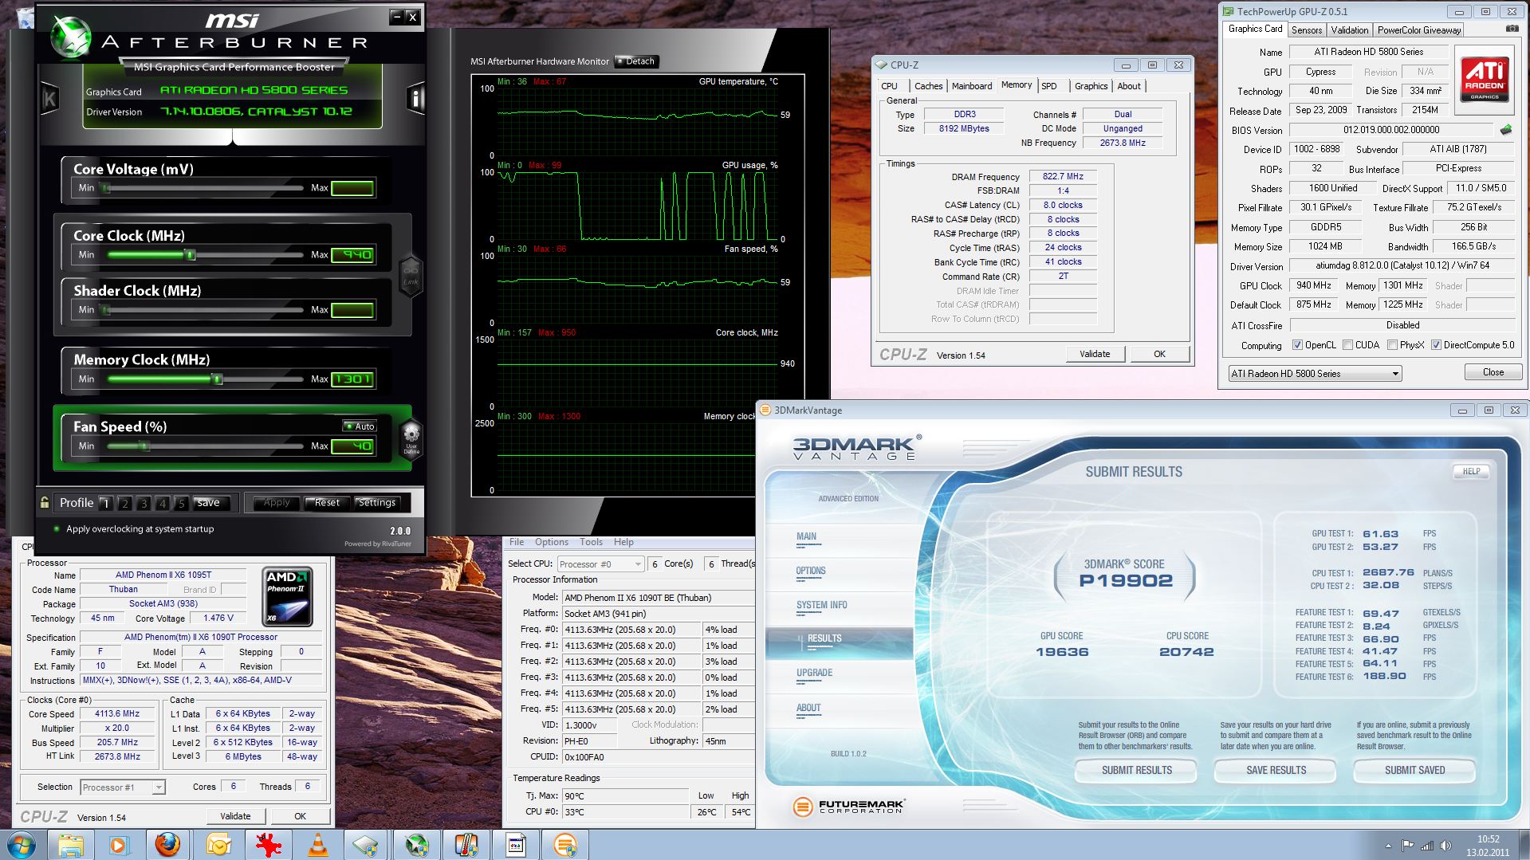Toggle the fan speed Auto mode
This screenshot has width=1530, height=860.
coord(359,426)
